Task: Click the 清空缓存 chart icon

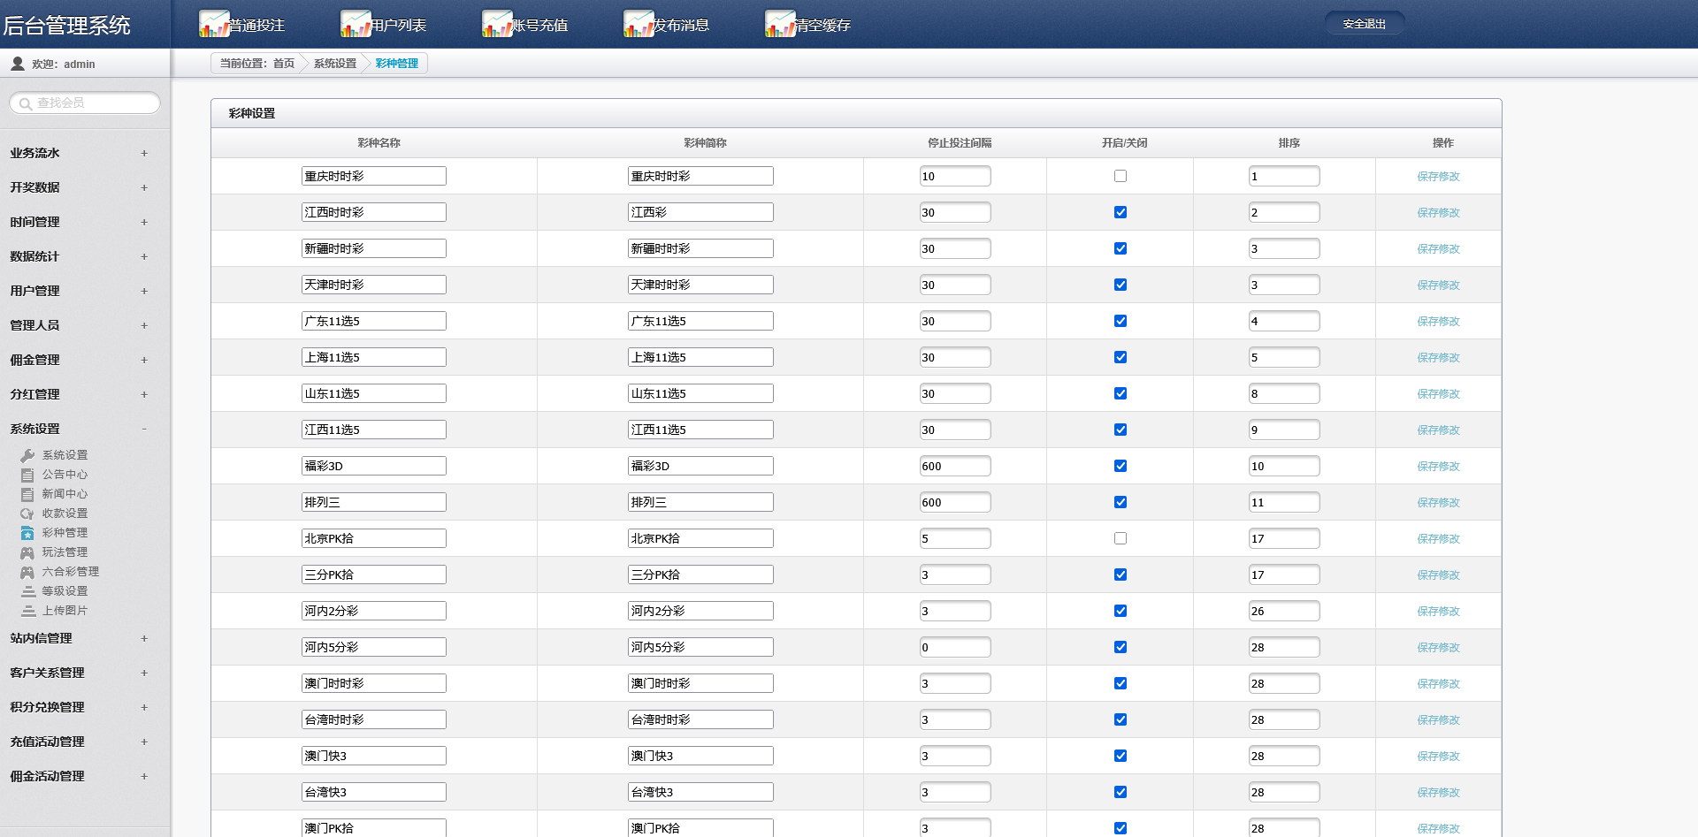Action: click(x=779, y=24)
